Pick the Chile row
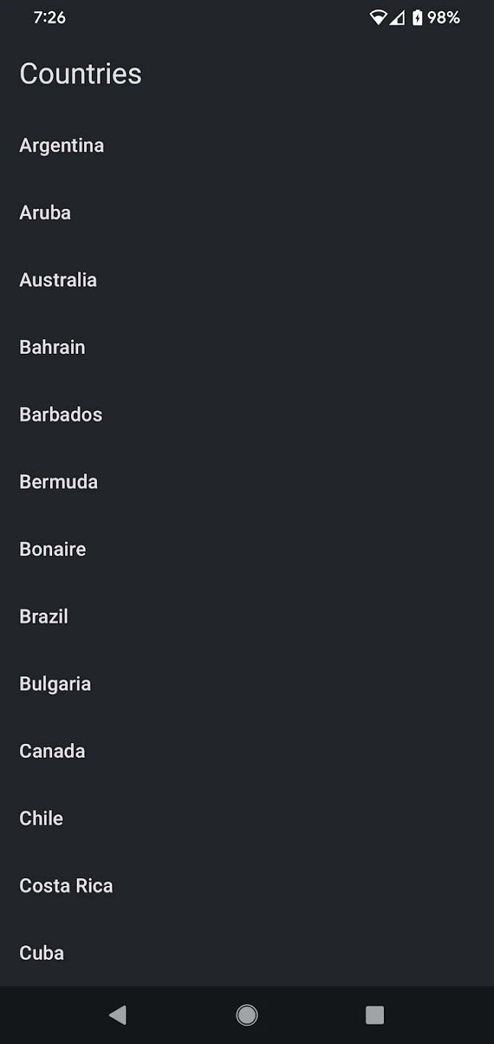The image size is (494, 1044). [x=41, y=819]
